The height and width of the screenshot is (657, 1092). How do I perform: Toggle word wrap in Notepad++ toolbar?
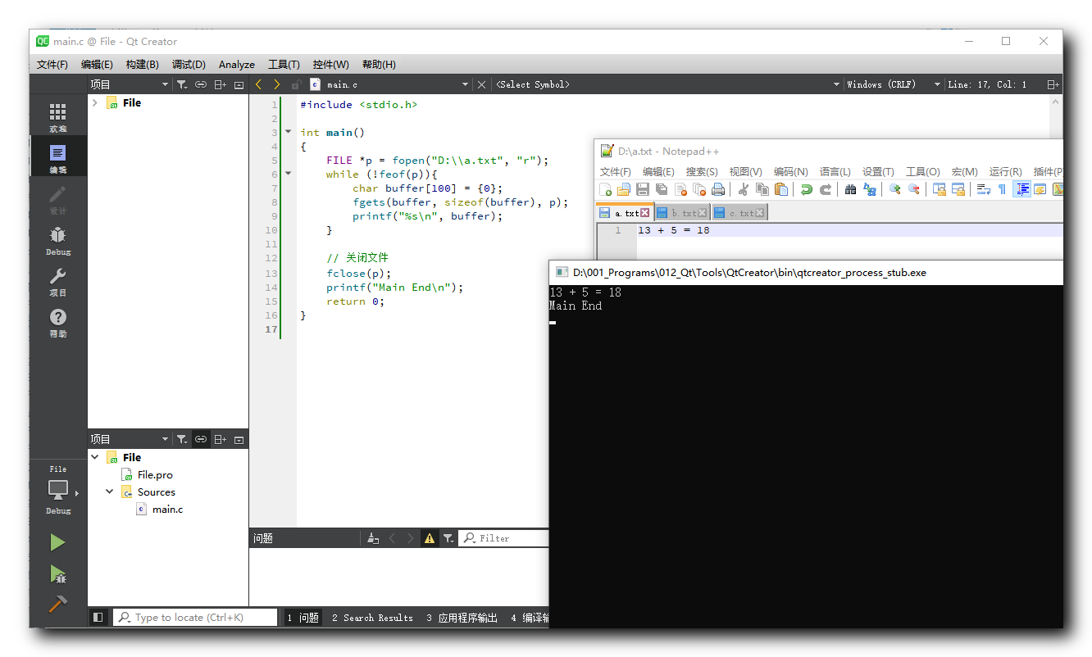[983, 189]
